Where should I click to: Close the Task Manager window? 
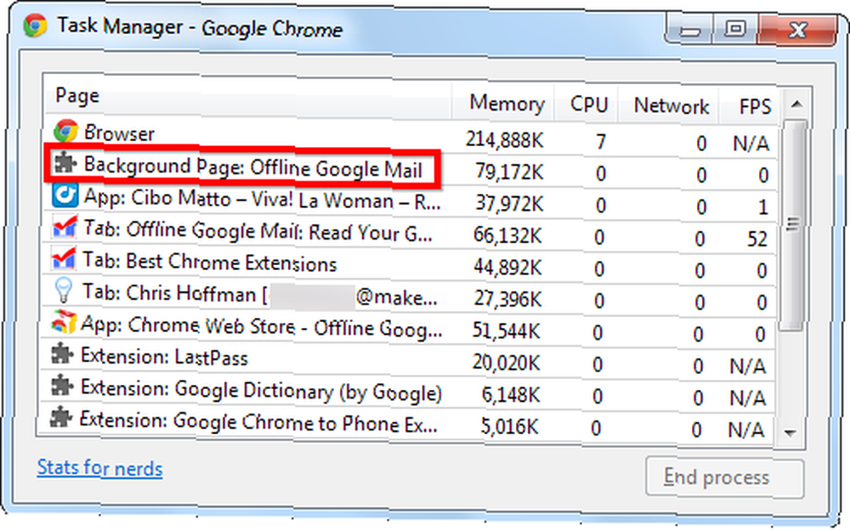click(796, 29)
